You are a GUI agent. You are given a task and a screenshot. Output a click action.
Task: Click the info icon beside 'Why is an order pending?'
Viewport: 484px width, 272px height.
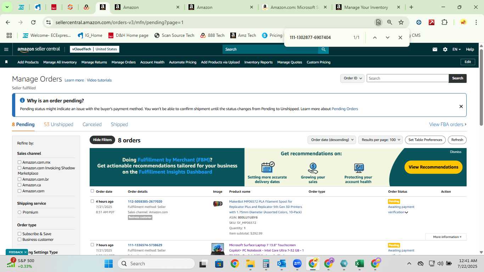click(22, 101)
